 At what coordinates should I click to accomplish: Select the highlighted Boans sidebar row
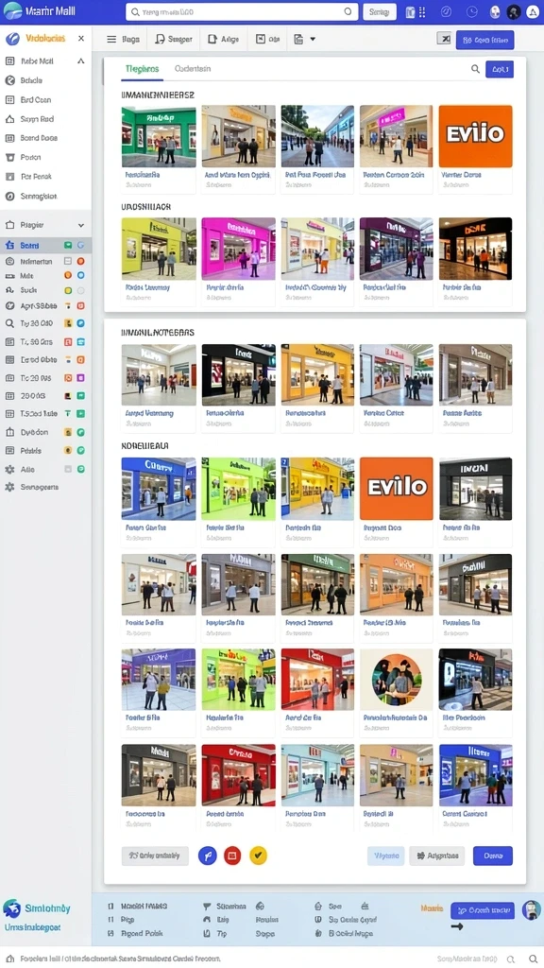tap(45, 245)
